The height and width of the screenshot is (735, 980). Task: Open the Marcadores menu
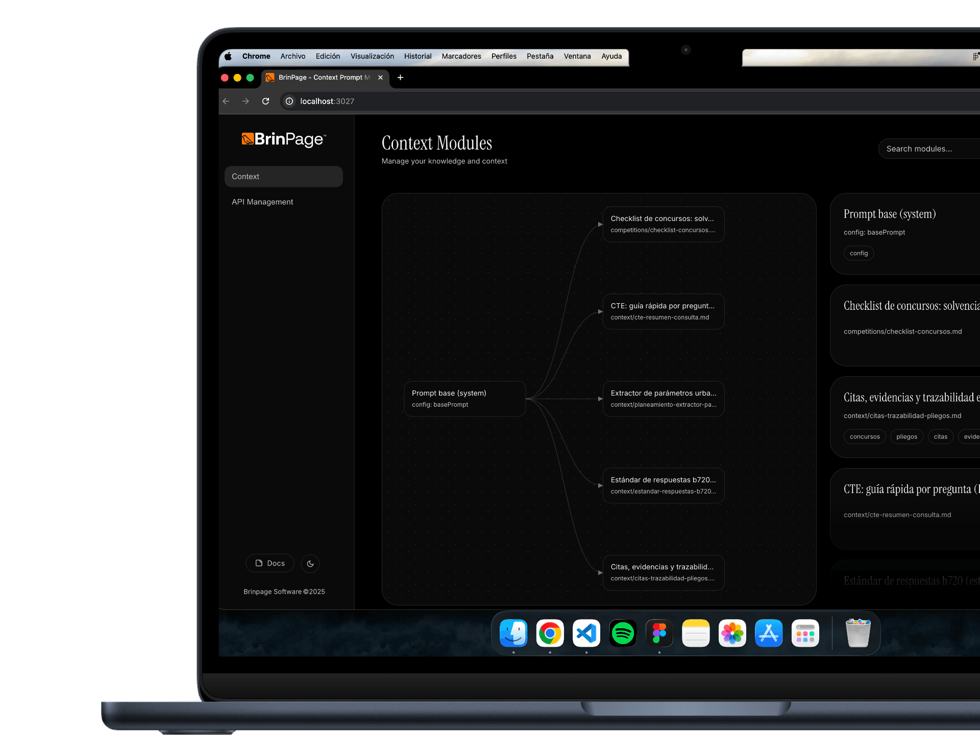pos(461,56)
